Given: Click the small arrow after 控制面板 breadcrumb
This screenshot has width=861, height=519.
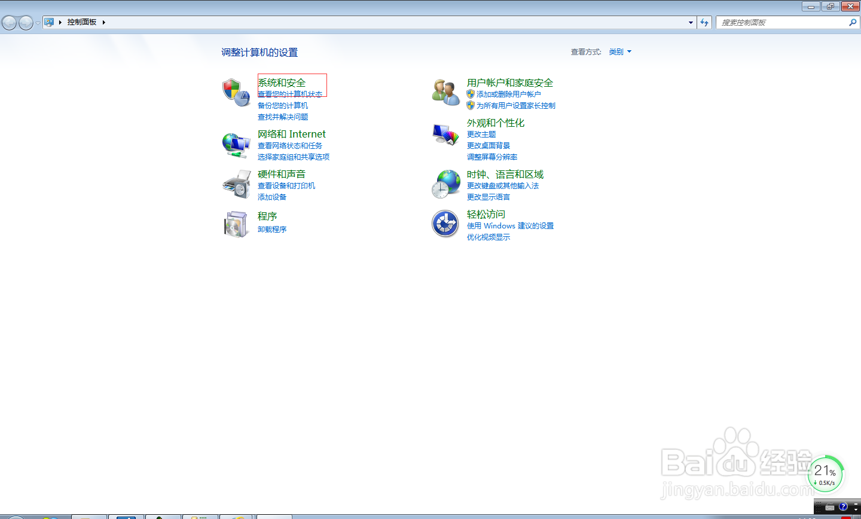Looking at the screenshot, I should pyautogui.click(x=103, y=22).
